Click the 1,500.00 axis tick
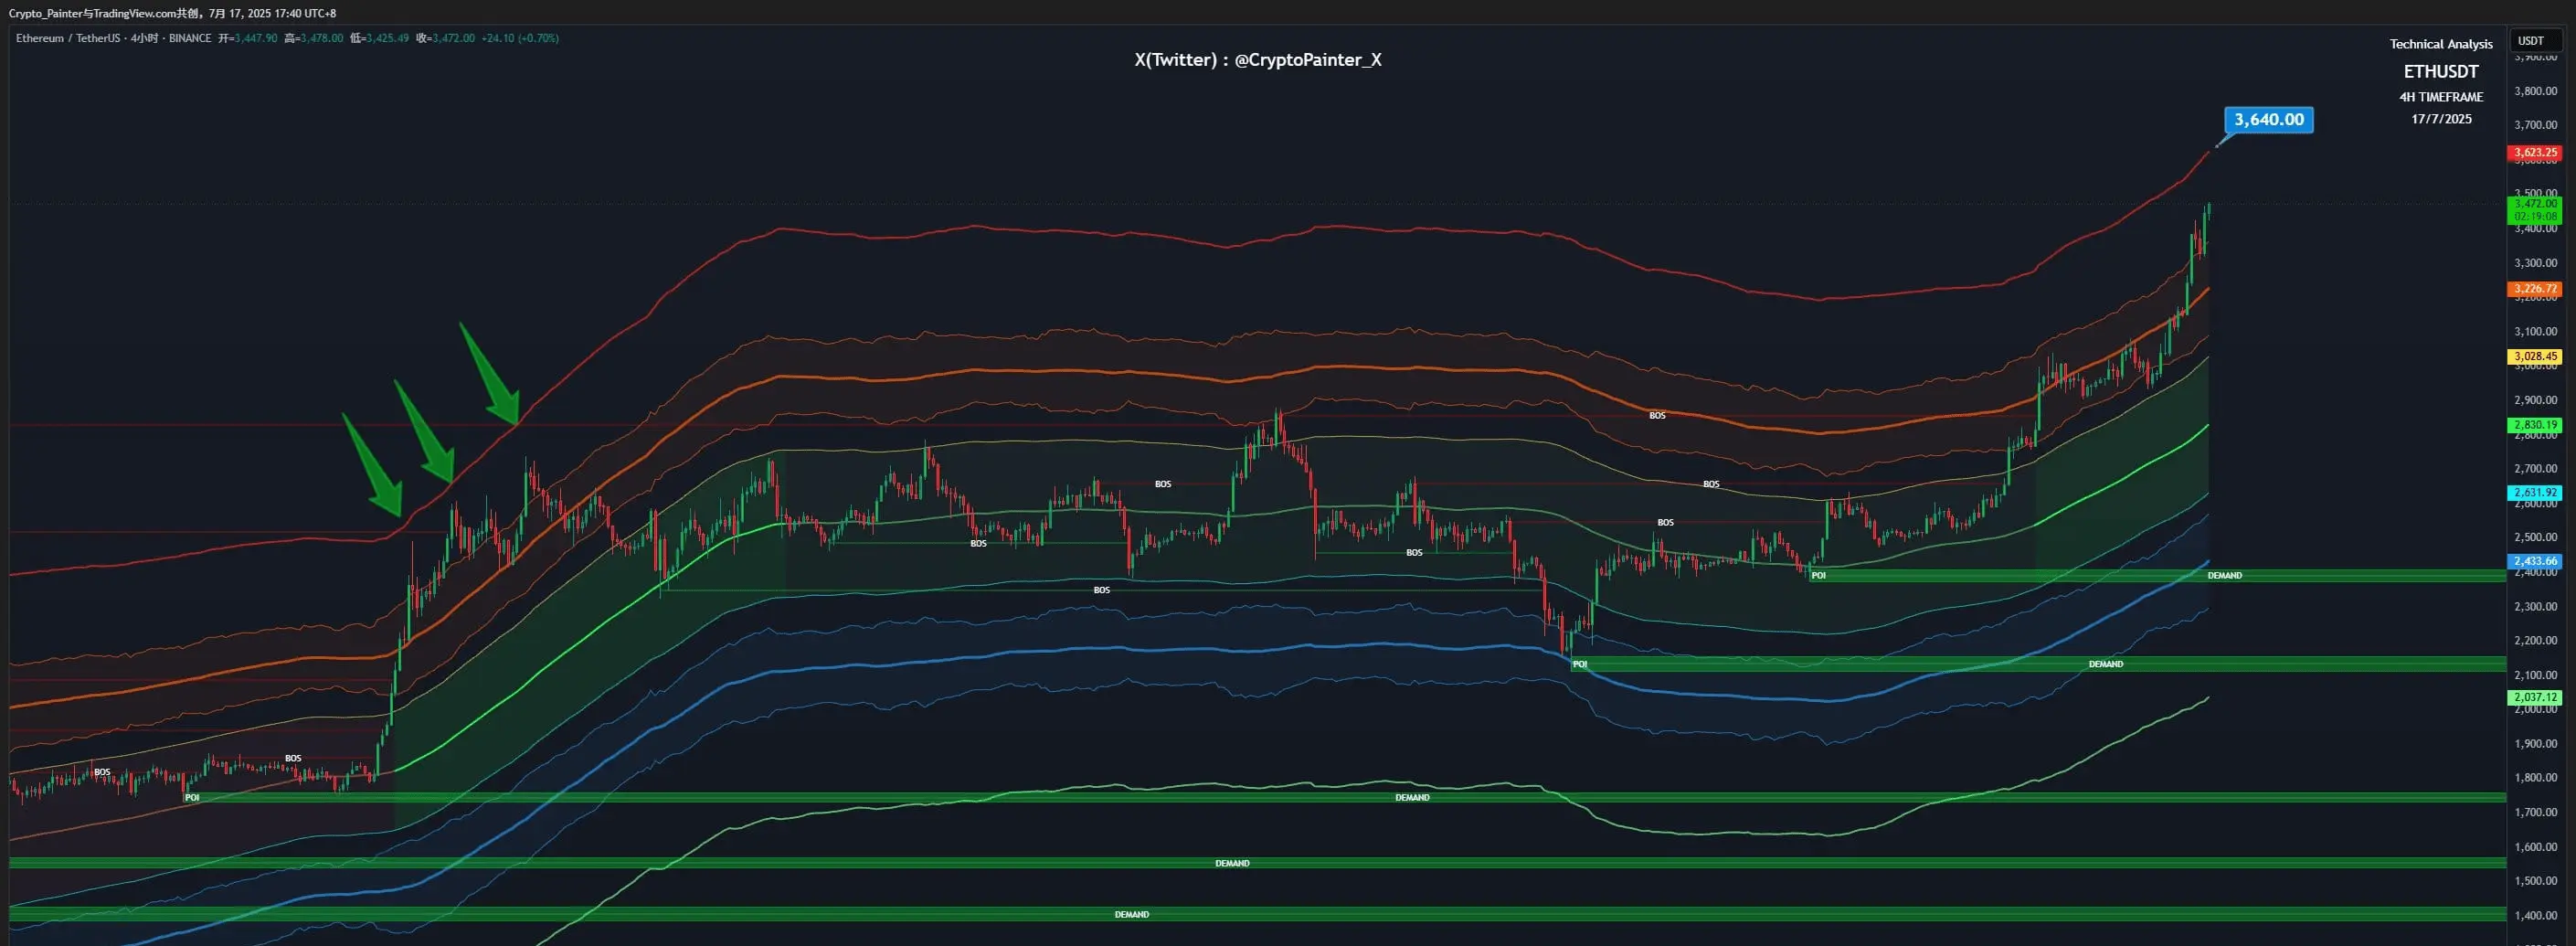This screenshot has height=946, width=2576. tap(2535, 881)
